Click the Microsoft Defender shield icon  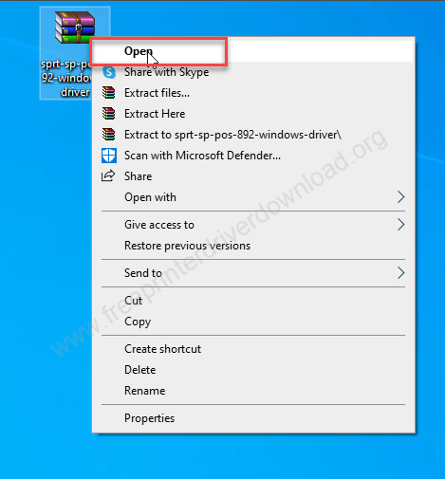point(109,156)
